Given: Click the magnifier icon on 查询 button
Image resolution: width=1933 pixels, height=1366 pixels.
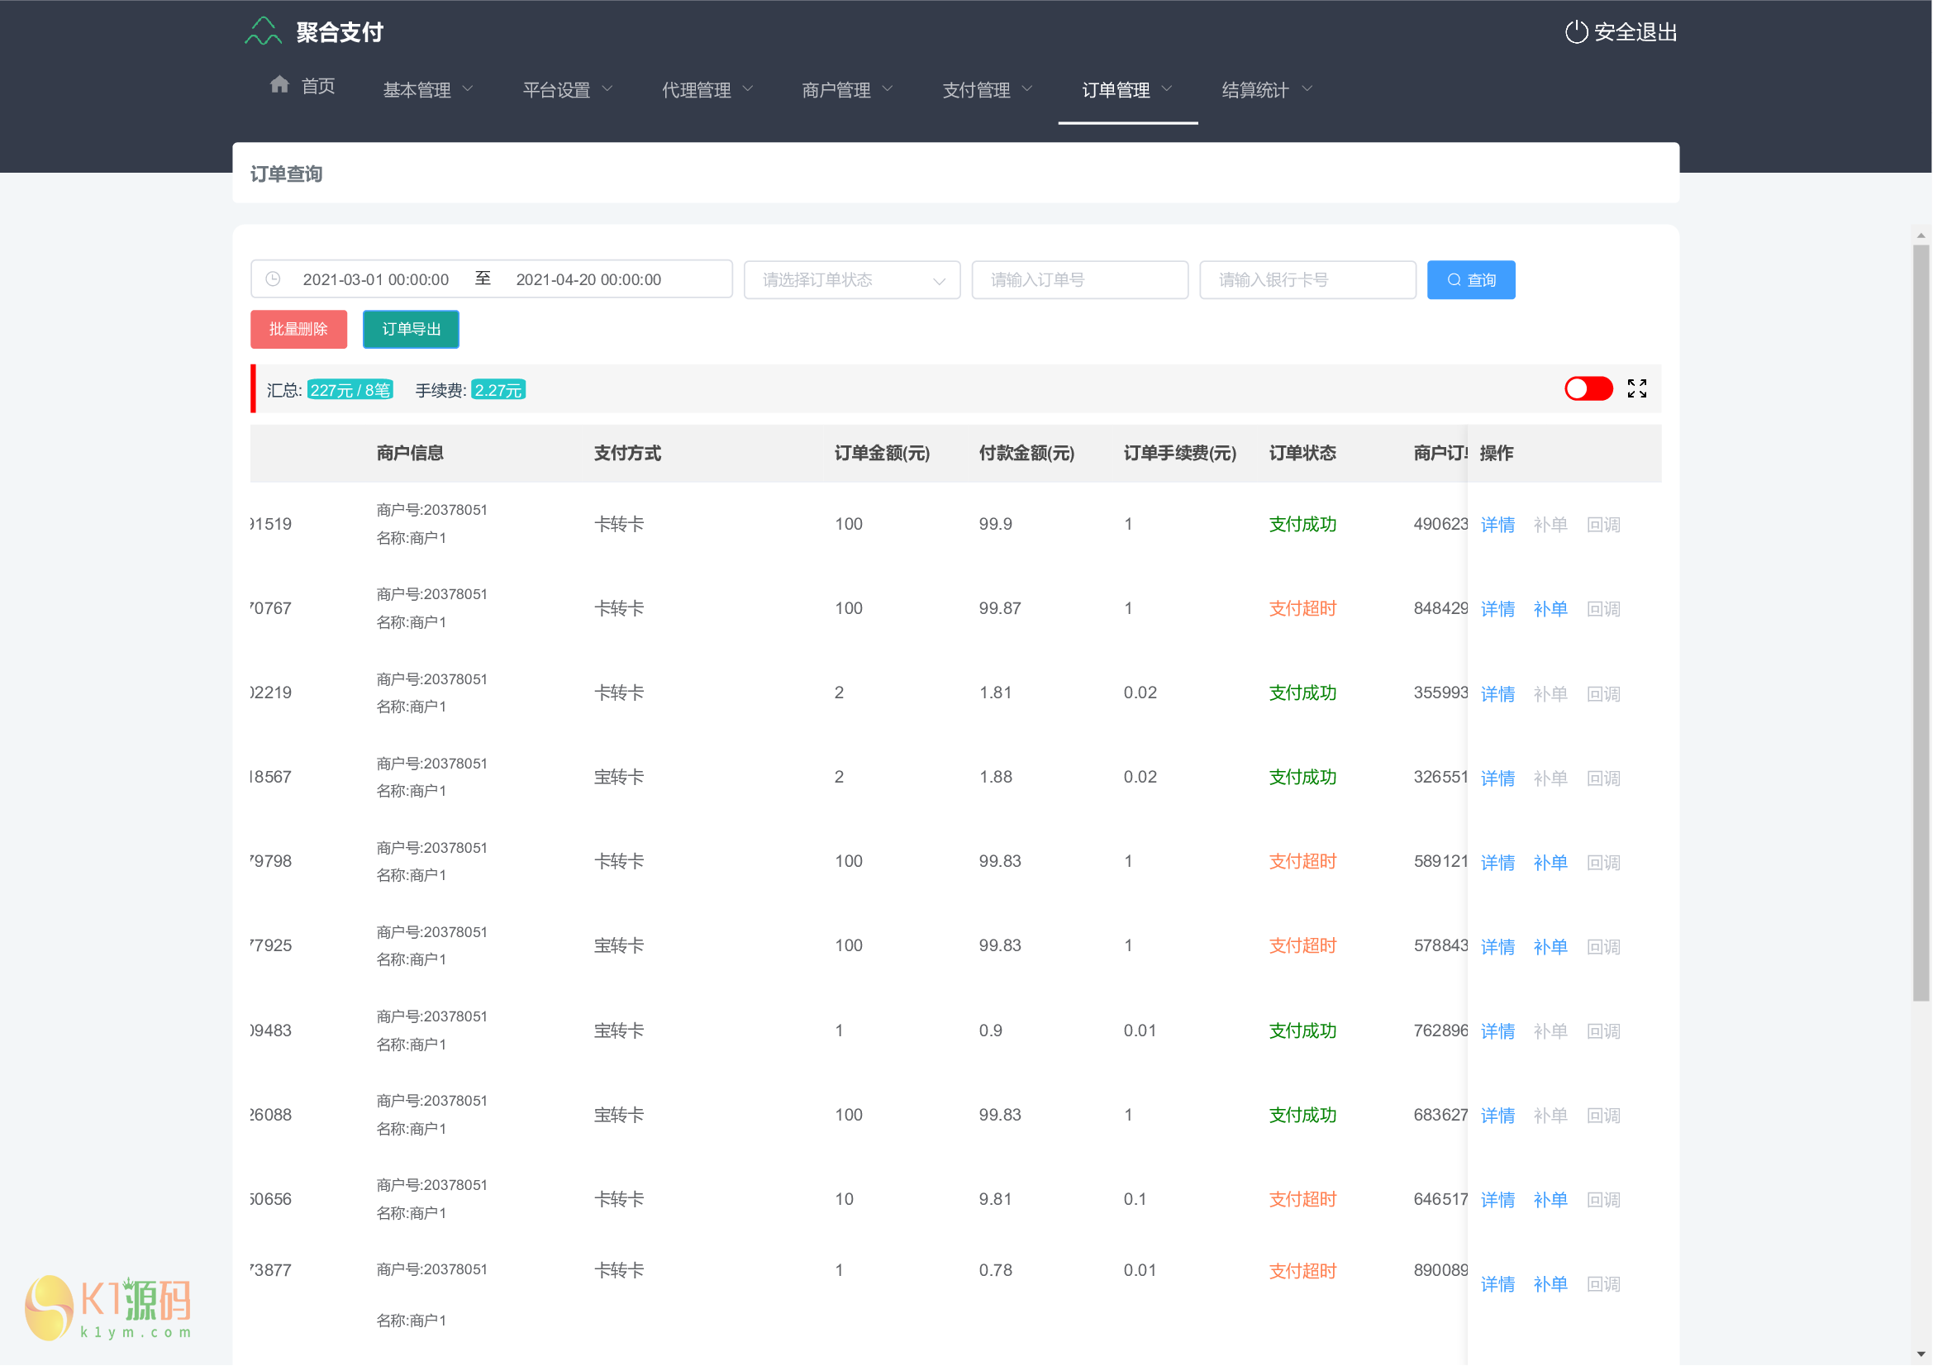Looking at the screenshot, I should pyautogui.click(x=1454, y=280).
